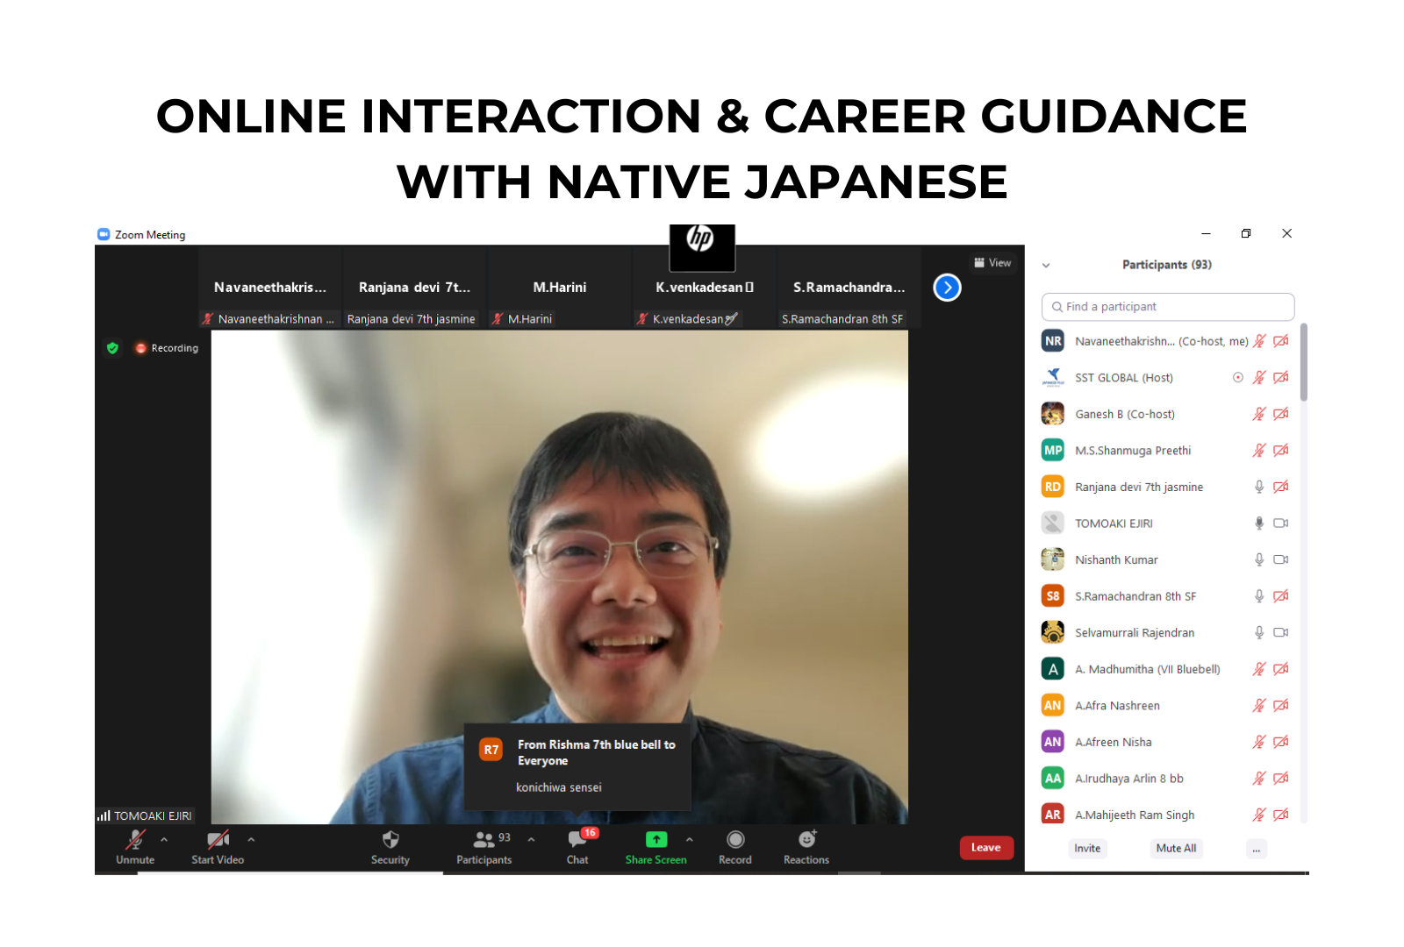This screenshot has height=947, width=1404.
Task: Click the Find a participant search field
Action: [x=1167, y=307]
